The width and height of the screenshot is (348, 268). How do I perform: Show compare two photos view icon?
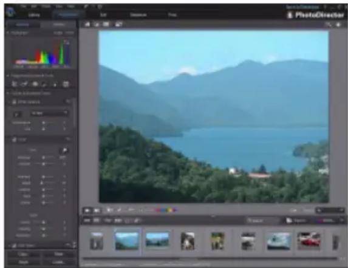[x=97, y=210]
